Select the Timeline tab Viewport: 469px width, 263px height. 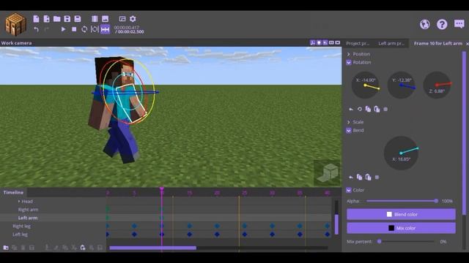(13, 192)
